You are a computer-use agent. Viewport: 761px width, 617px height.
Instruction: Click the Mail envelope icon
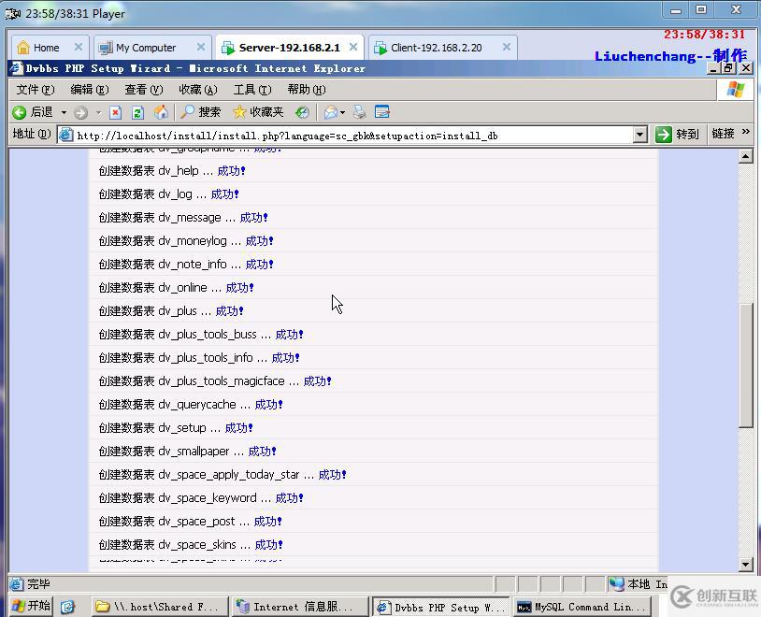click(x=331, y=112)
